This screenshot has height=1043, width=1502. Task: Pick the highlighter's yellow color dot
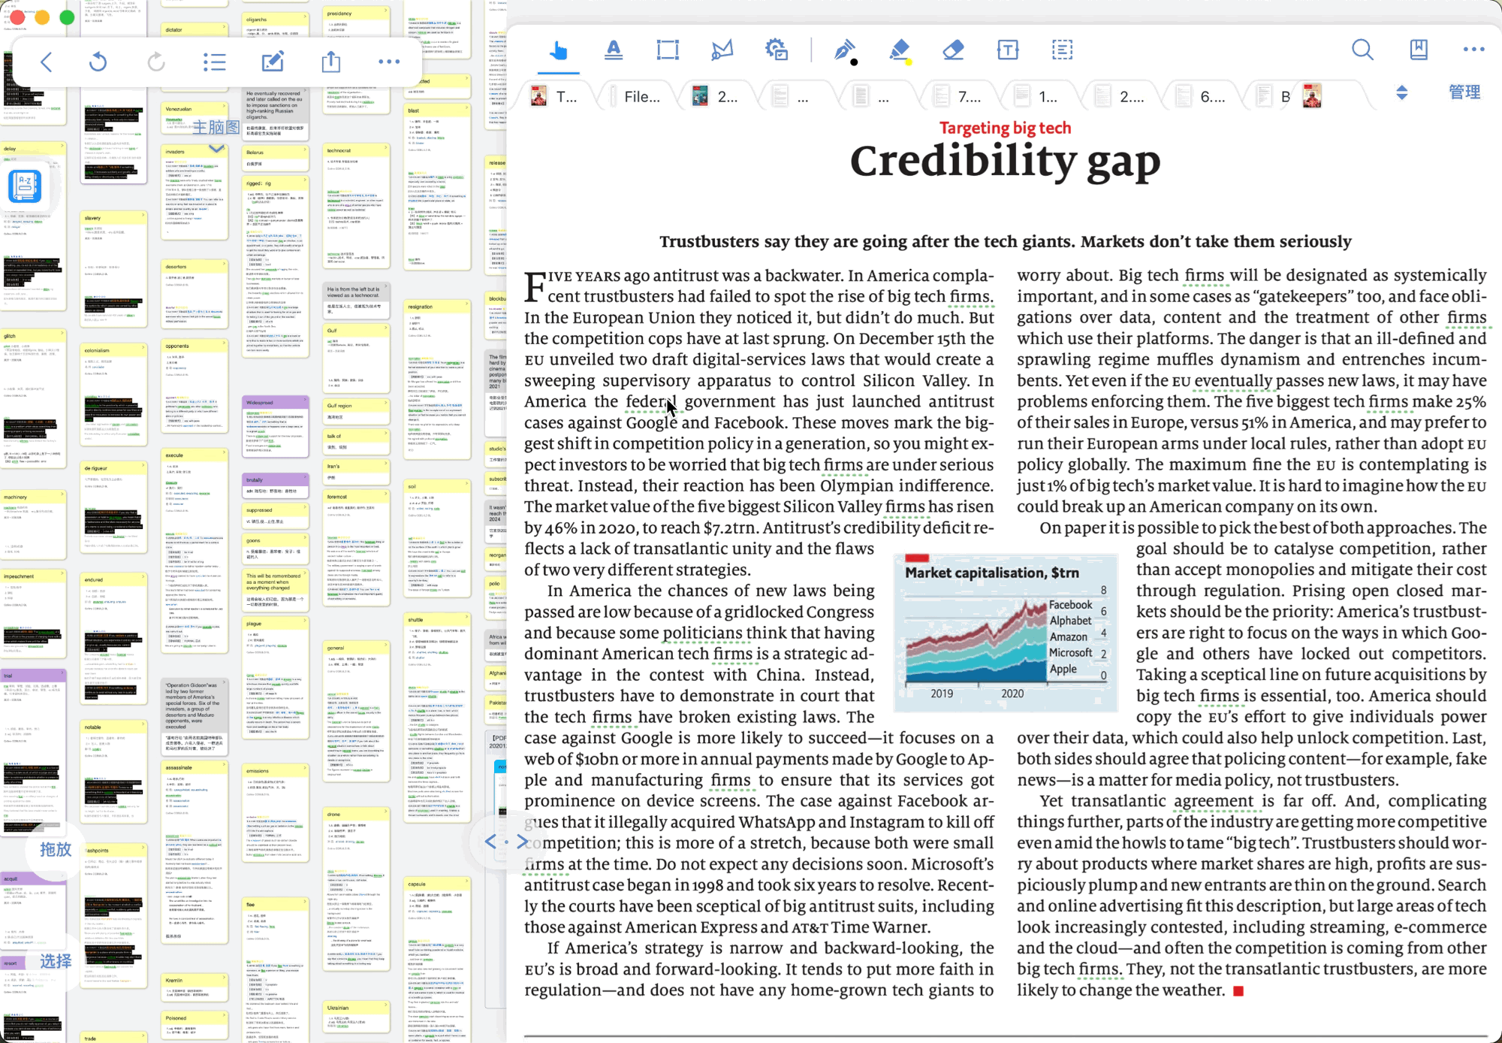909,63
